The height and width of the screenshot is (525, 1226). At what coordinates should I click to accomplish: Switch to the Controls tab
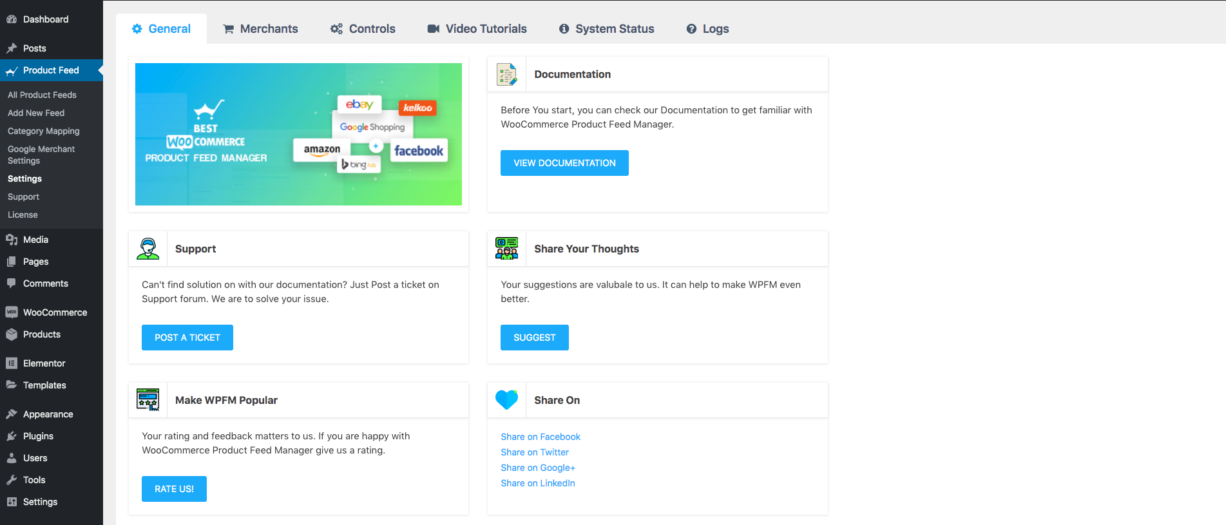[363, 29]
